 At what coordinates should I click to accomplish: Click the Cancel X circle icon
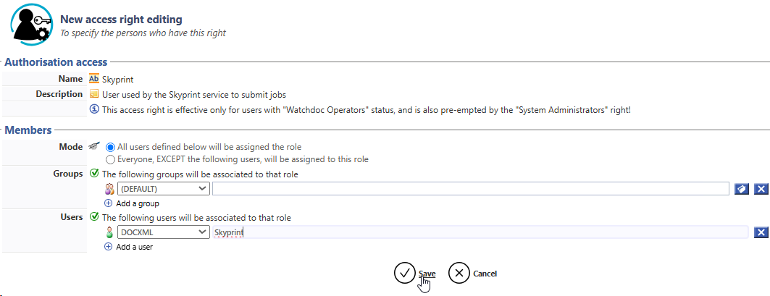point(459,273)
